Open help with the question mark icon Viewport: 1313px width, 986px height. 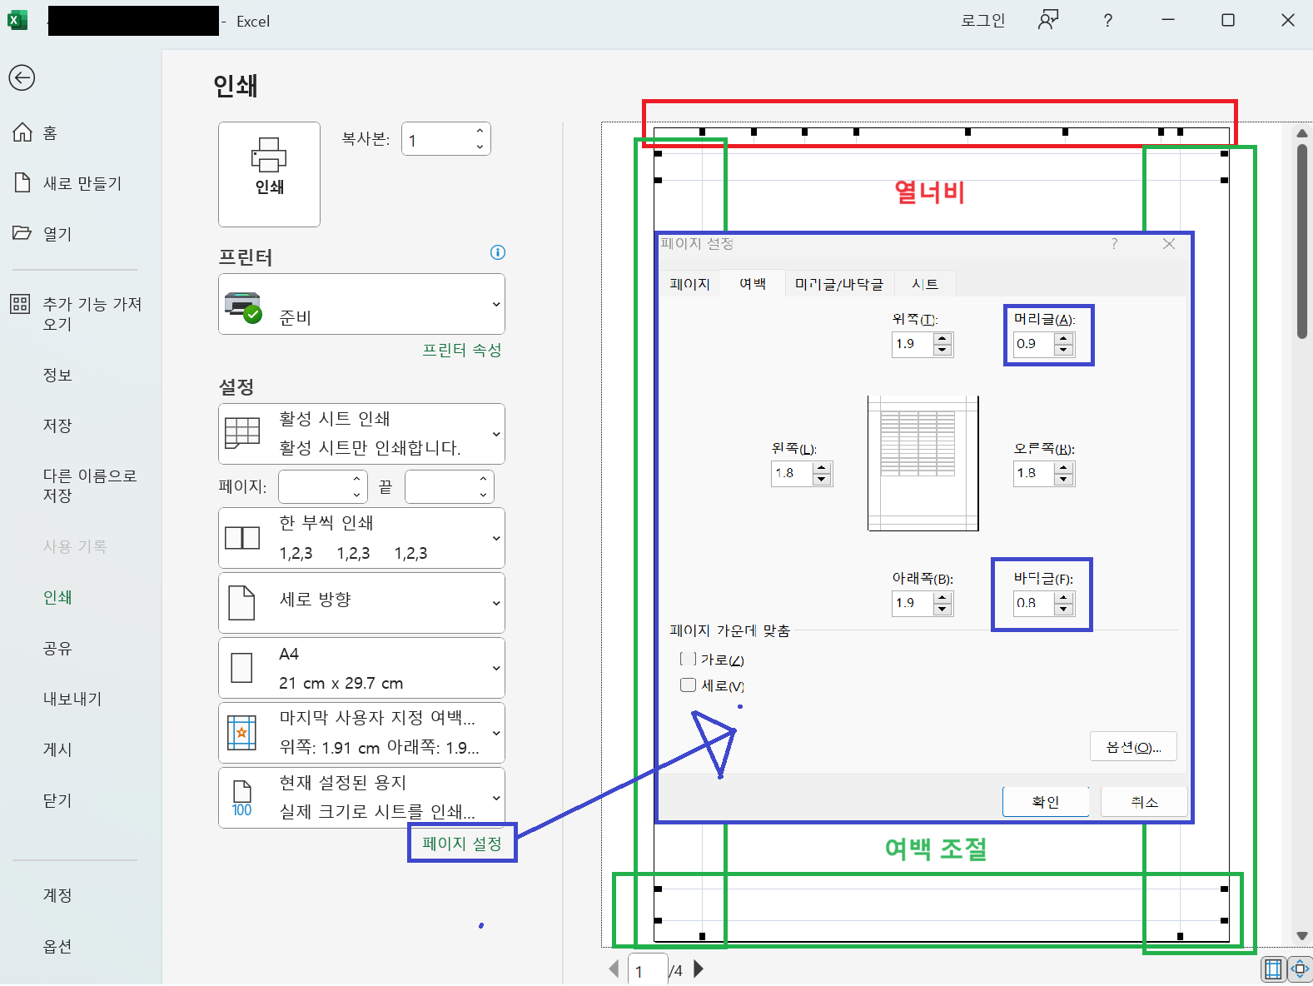point(1107,21)
